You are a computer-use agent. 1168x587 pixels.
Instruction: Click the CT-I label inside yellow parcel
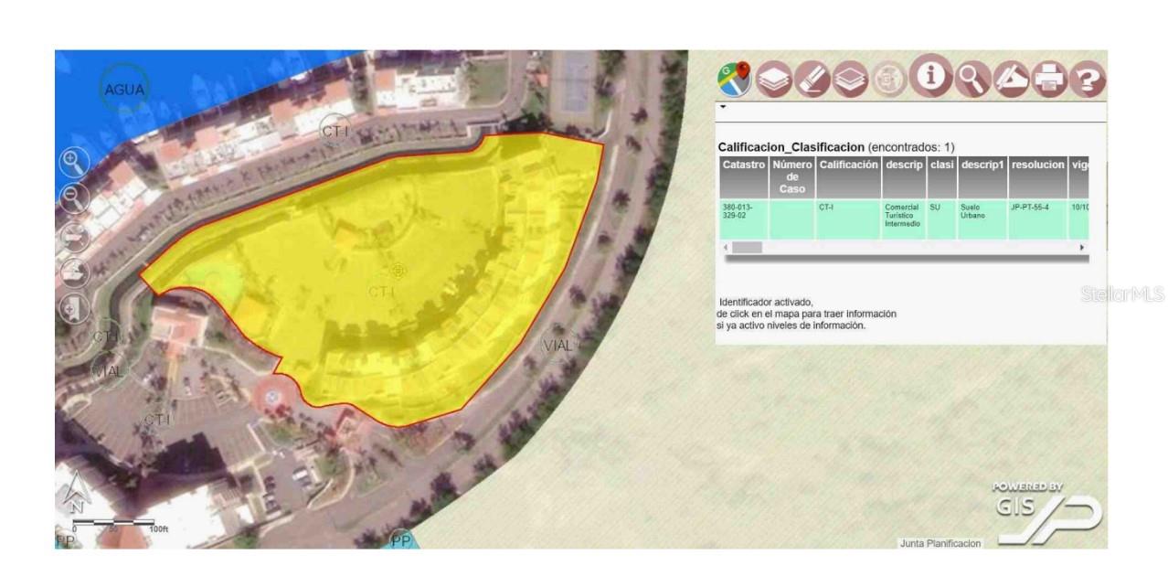pos(383,292)
